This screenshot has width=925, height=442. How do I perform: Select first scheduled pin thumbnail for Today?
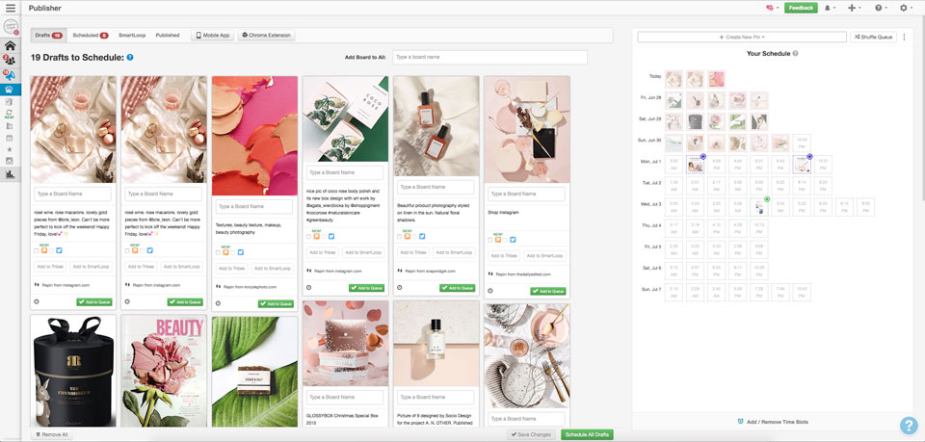point(674,79)
